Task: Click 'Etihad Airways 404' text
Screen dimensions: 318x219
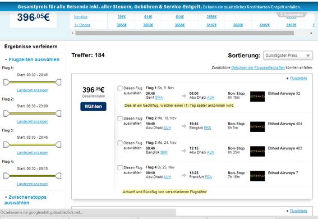Action: 285,124
